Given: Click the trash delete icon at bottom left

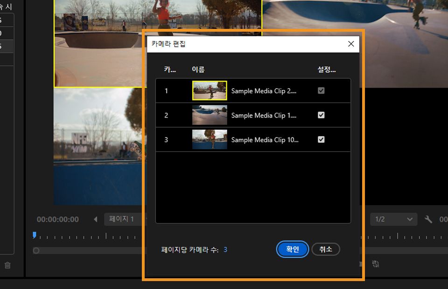Looking at the screenshot, I should coord(8,265).
